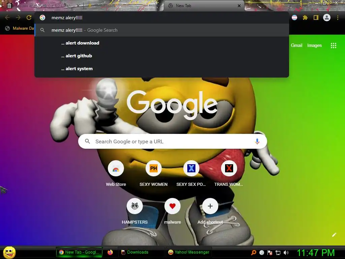Open the Extensions puzzle piece menu
Screen dimensions: 345x259
(x=305, y=18)
